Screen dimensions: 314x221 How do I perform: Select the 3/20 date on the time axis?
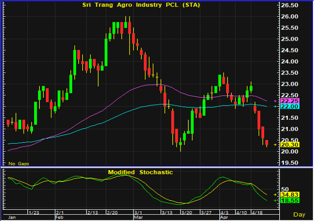point(187,213)
